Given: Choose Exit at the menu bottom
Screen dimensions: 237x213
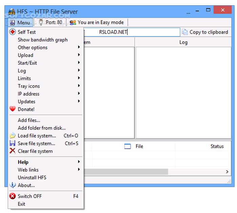Looking at the screenshot, I should tap(46, 204).
